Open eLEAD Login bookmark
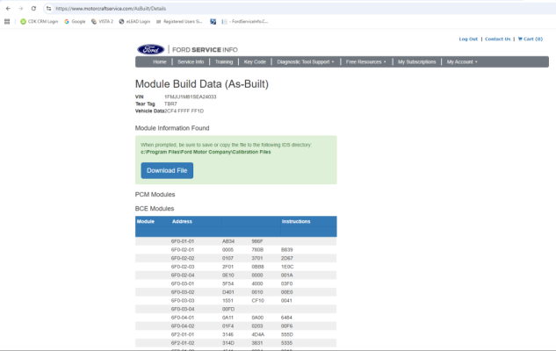This screenshot has width=556, height=351. (x=134, y=22)
